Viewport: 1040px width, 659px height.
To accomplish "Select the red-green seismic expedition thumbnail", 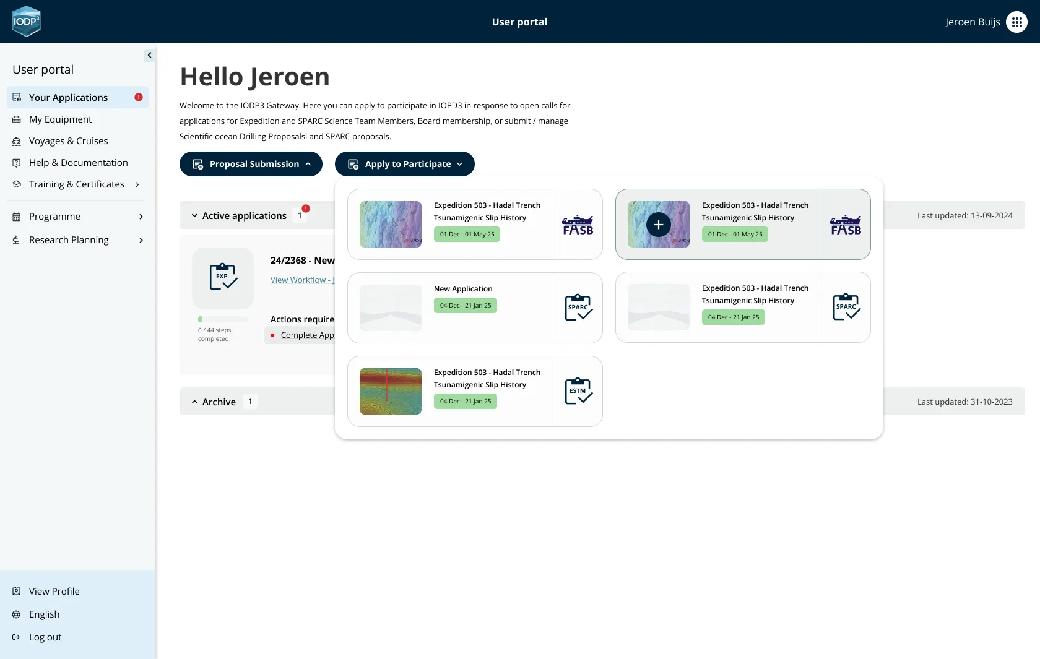I will pyautogui.click(x=391, y=391).
